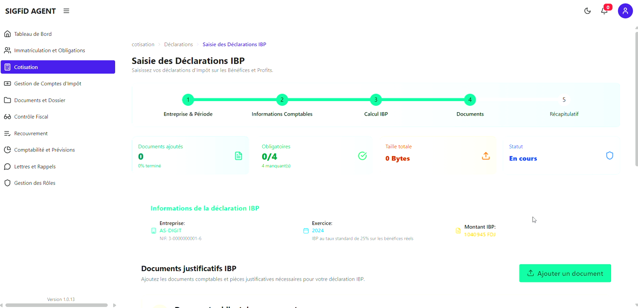Go to Gestion de Comptes d'Impôt
The height and width of the screenshot is (308, 638).
pos(47,84)
